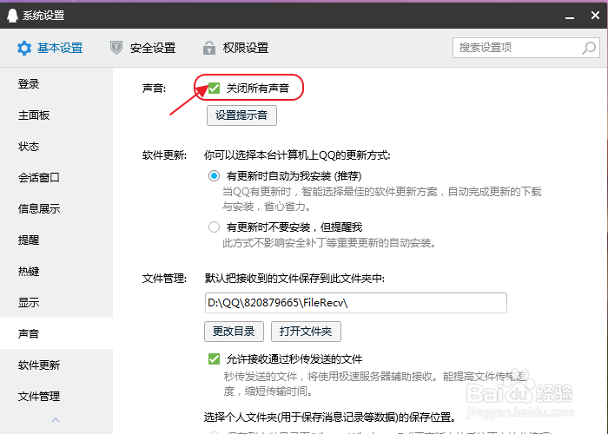Viewport: 608px width, 434px height.
Task: Click the shield icon for 安全设置
Action: point(116,48)
